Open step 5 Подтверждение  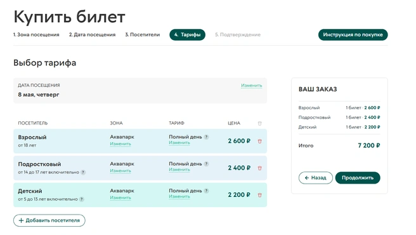pos(238,34)
